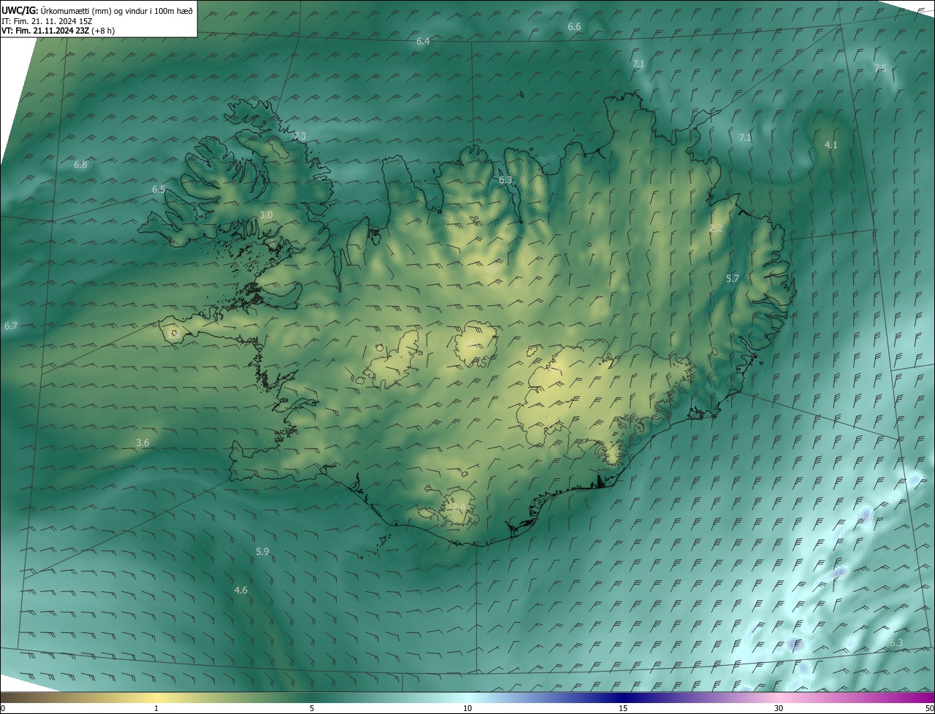Click the 0 tick label on the color scale
935x714 pixels.
coord(3,708)
